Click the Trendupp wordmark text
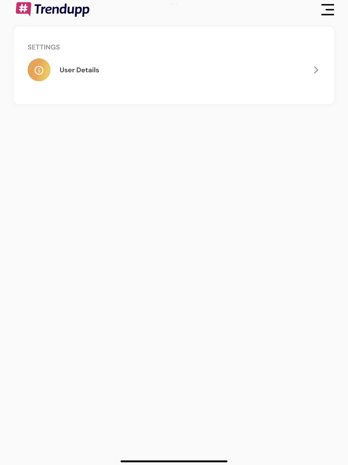The image size is (348, 465). click(62, 9)
